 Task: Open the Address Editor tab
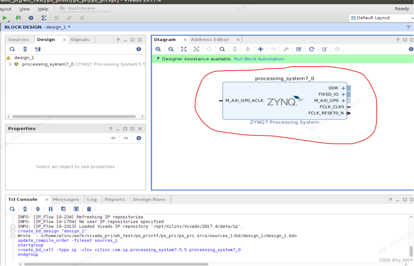210,40
